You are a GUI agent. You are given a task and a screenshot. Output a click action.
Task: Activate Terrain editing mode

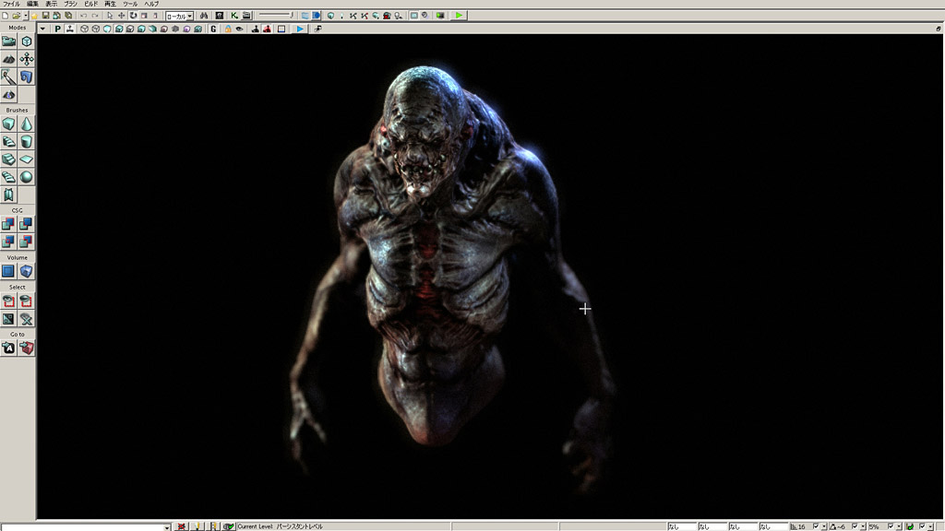tap(8, 59)
